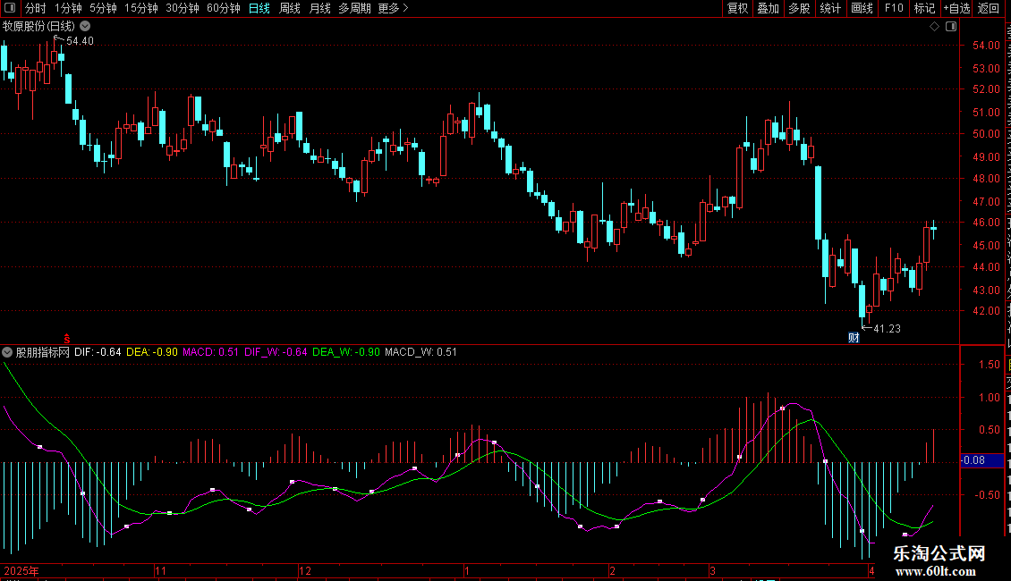The height and width of the screenshot is (581, 1011).
Task: Click the 股朋指标网 indicator name
Action: [x=43, y=352]
